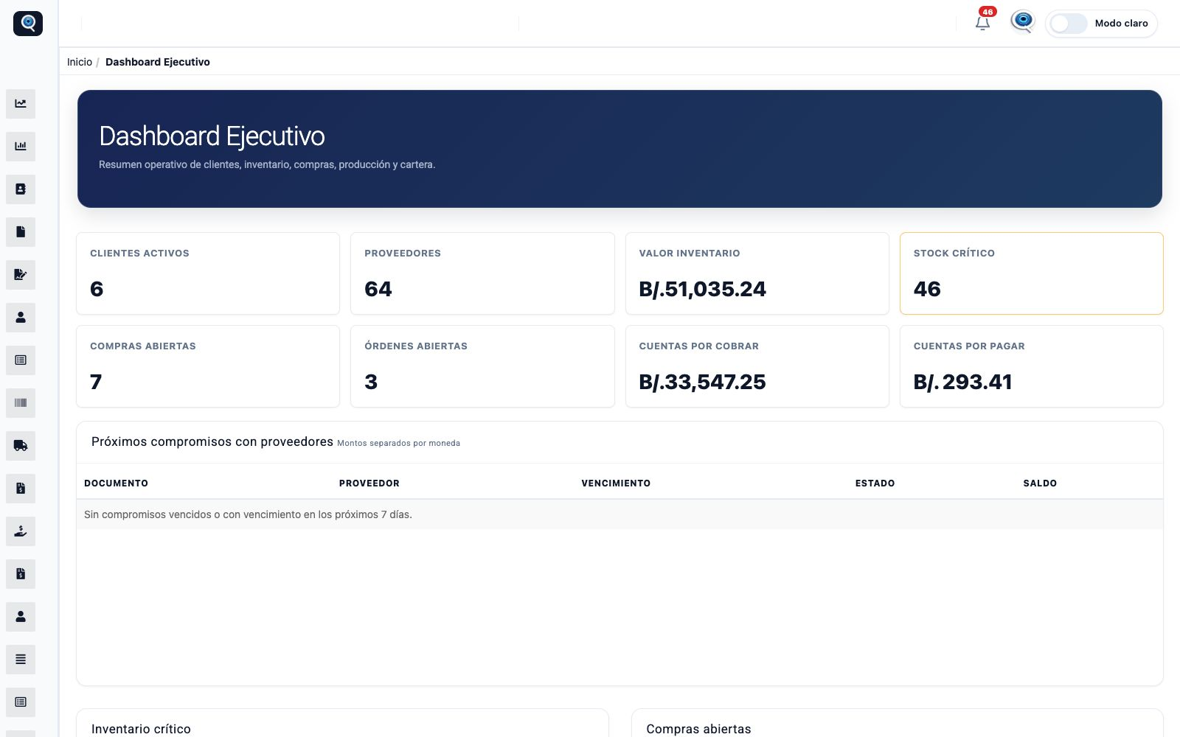Screen dimensions: 1180x737
Task: Open the Órdenes Abiertas card
Action: (x=482, y=366)
